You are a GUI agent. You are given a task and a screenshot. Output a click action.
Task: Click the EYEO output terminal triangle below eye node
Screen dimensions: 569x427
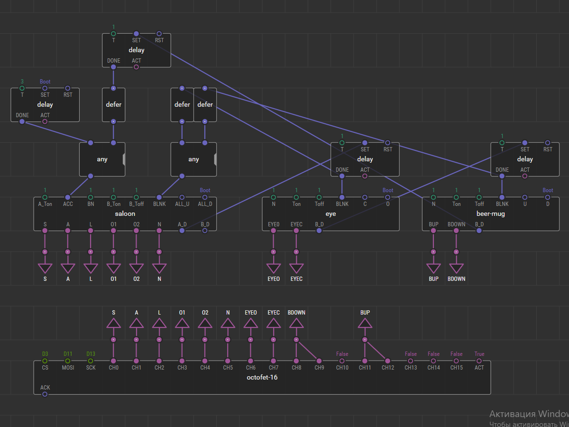pyautogui.click(x=273, y=269)
